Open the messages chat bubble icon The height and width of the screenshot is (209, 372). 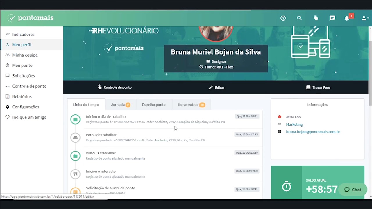332,18
